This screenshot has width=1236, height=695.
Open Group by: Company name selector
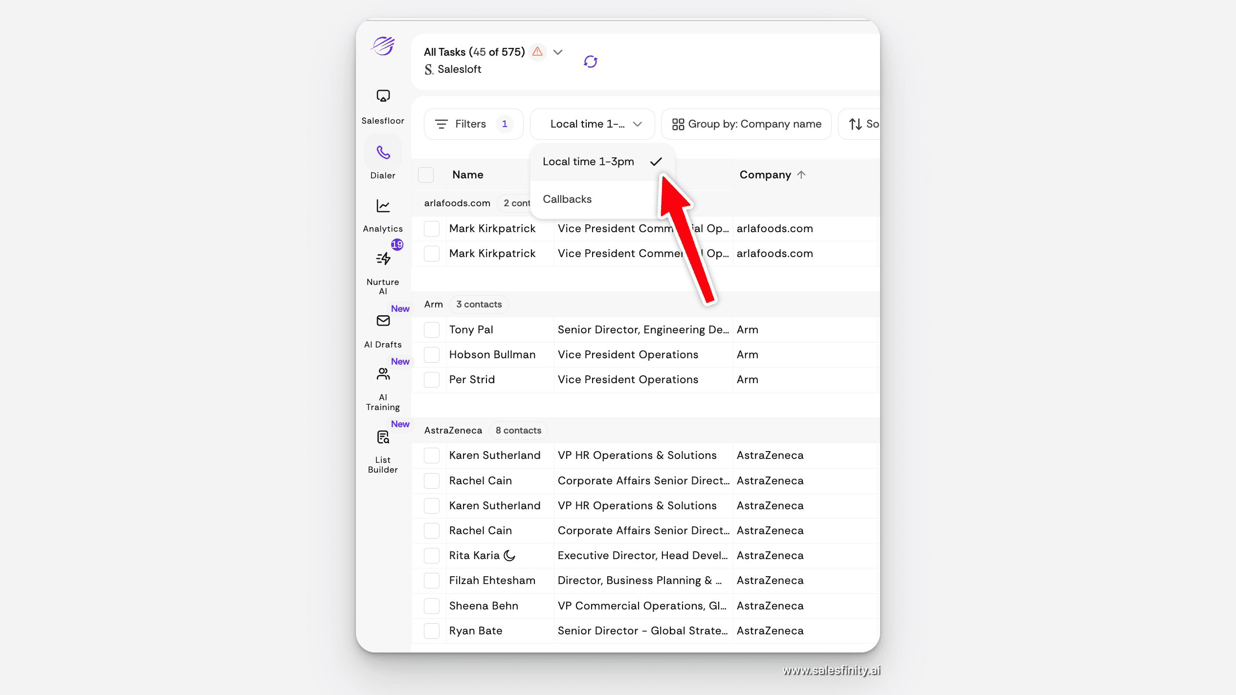(746, 124)
